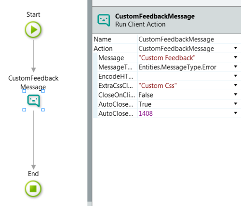Screen dimensions: 241x206
Task: Select the CustomFeedbackMessage node icon in flow
Action: coord(34,101)
